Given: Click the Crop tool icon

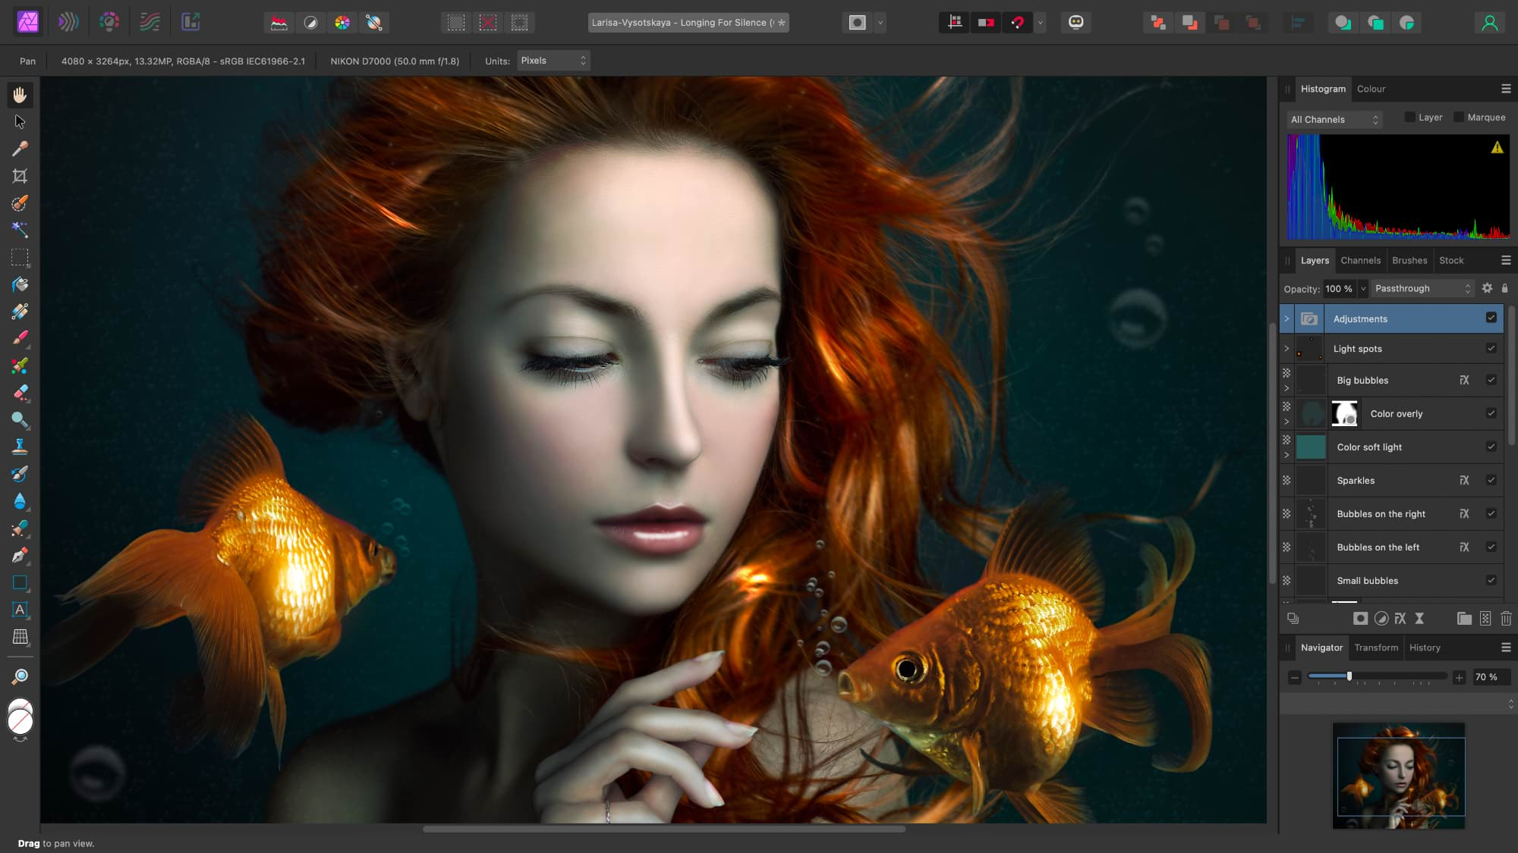Looking at the screenshot, I should pos(20,175).
